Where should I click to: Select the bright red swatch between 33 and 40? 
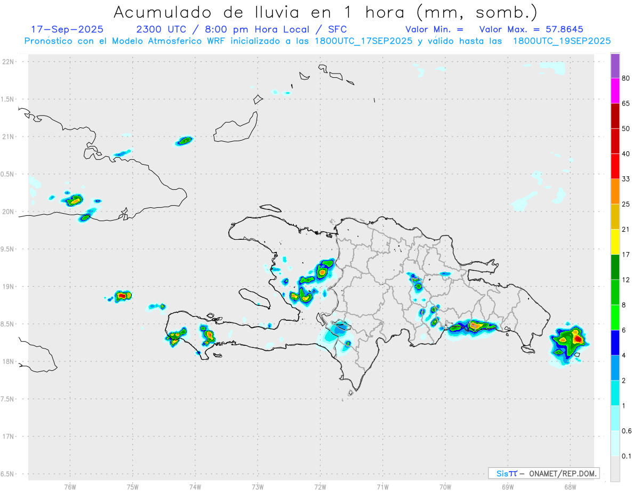[615, 166]
